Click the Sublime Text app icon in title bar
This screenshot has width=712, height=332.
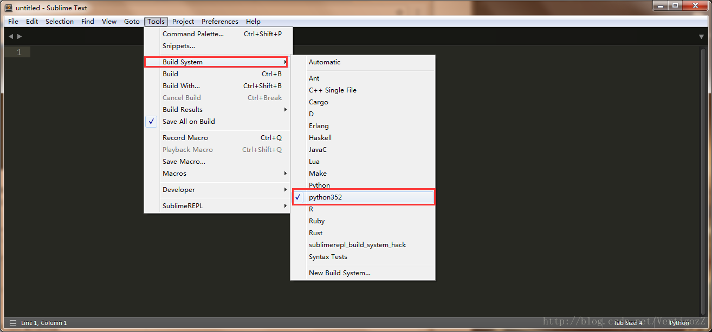pyautogui.click(x=8, y=8)
